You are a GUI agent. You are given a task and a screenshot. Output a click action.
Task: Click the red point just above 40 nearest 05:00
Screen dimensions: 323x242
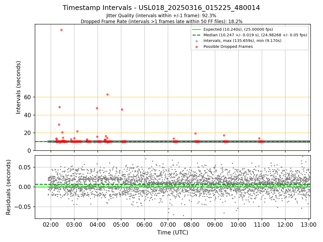(x=122, y=109)
